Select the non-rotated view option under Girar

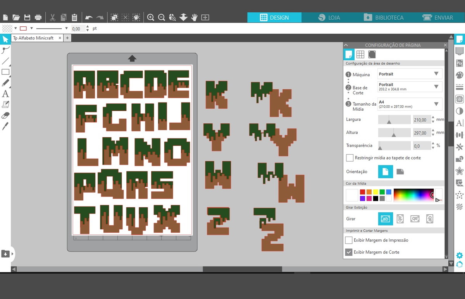[x=385, y=219]
